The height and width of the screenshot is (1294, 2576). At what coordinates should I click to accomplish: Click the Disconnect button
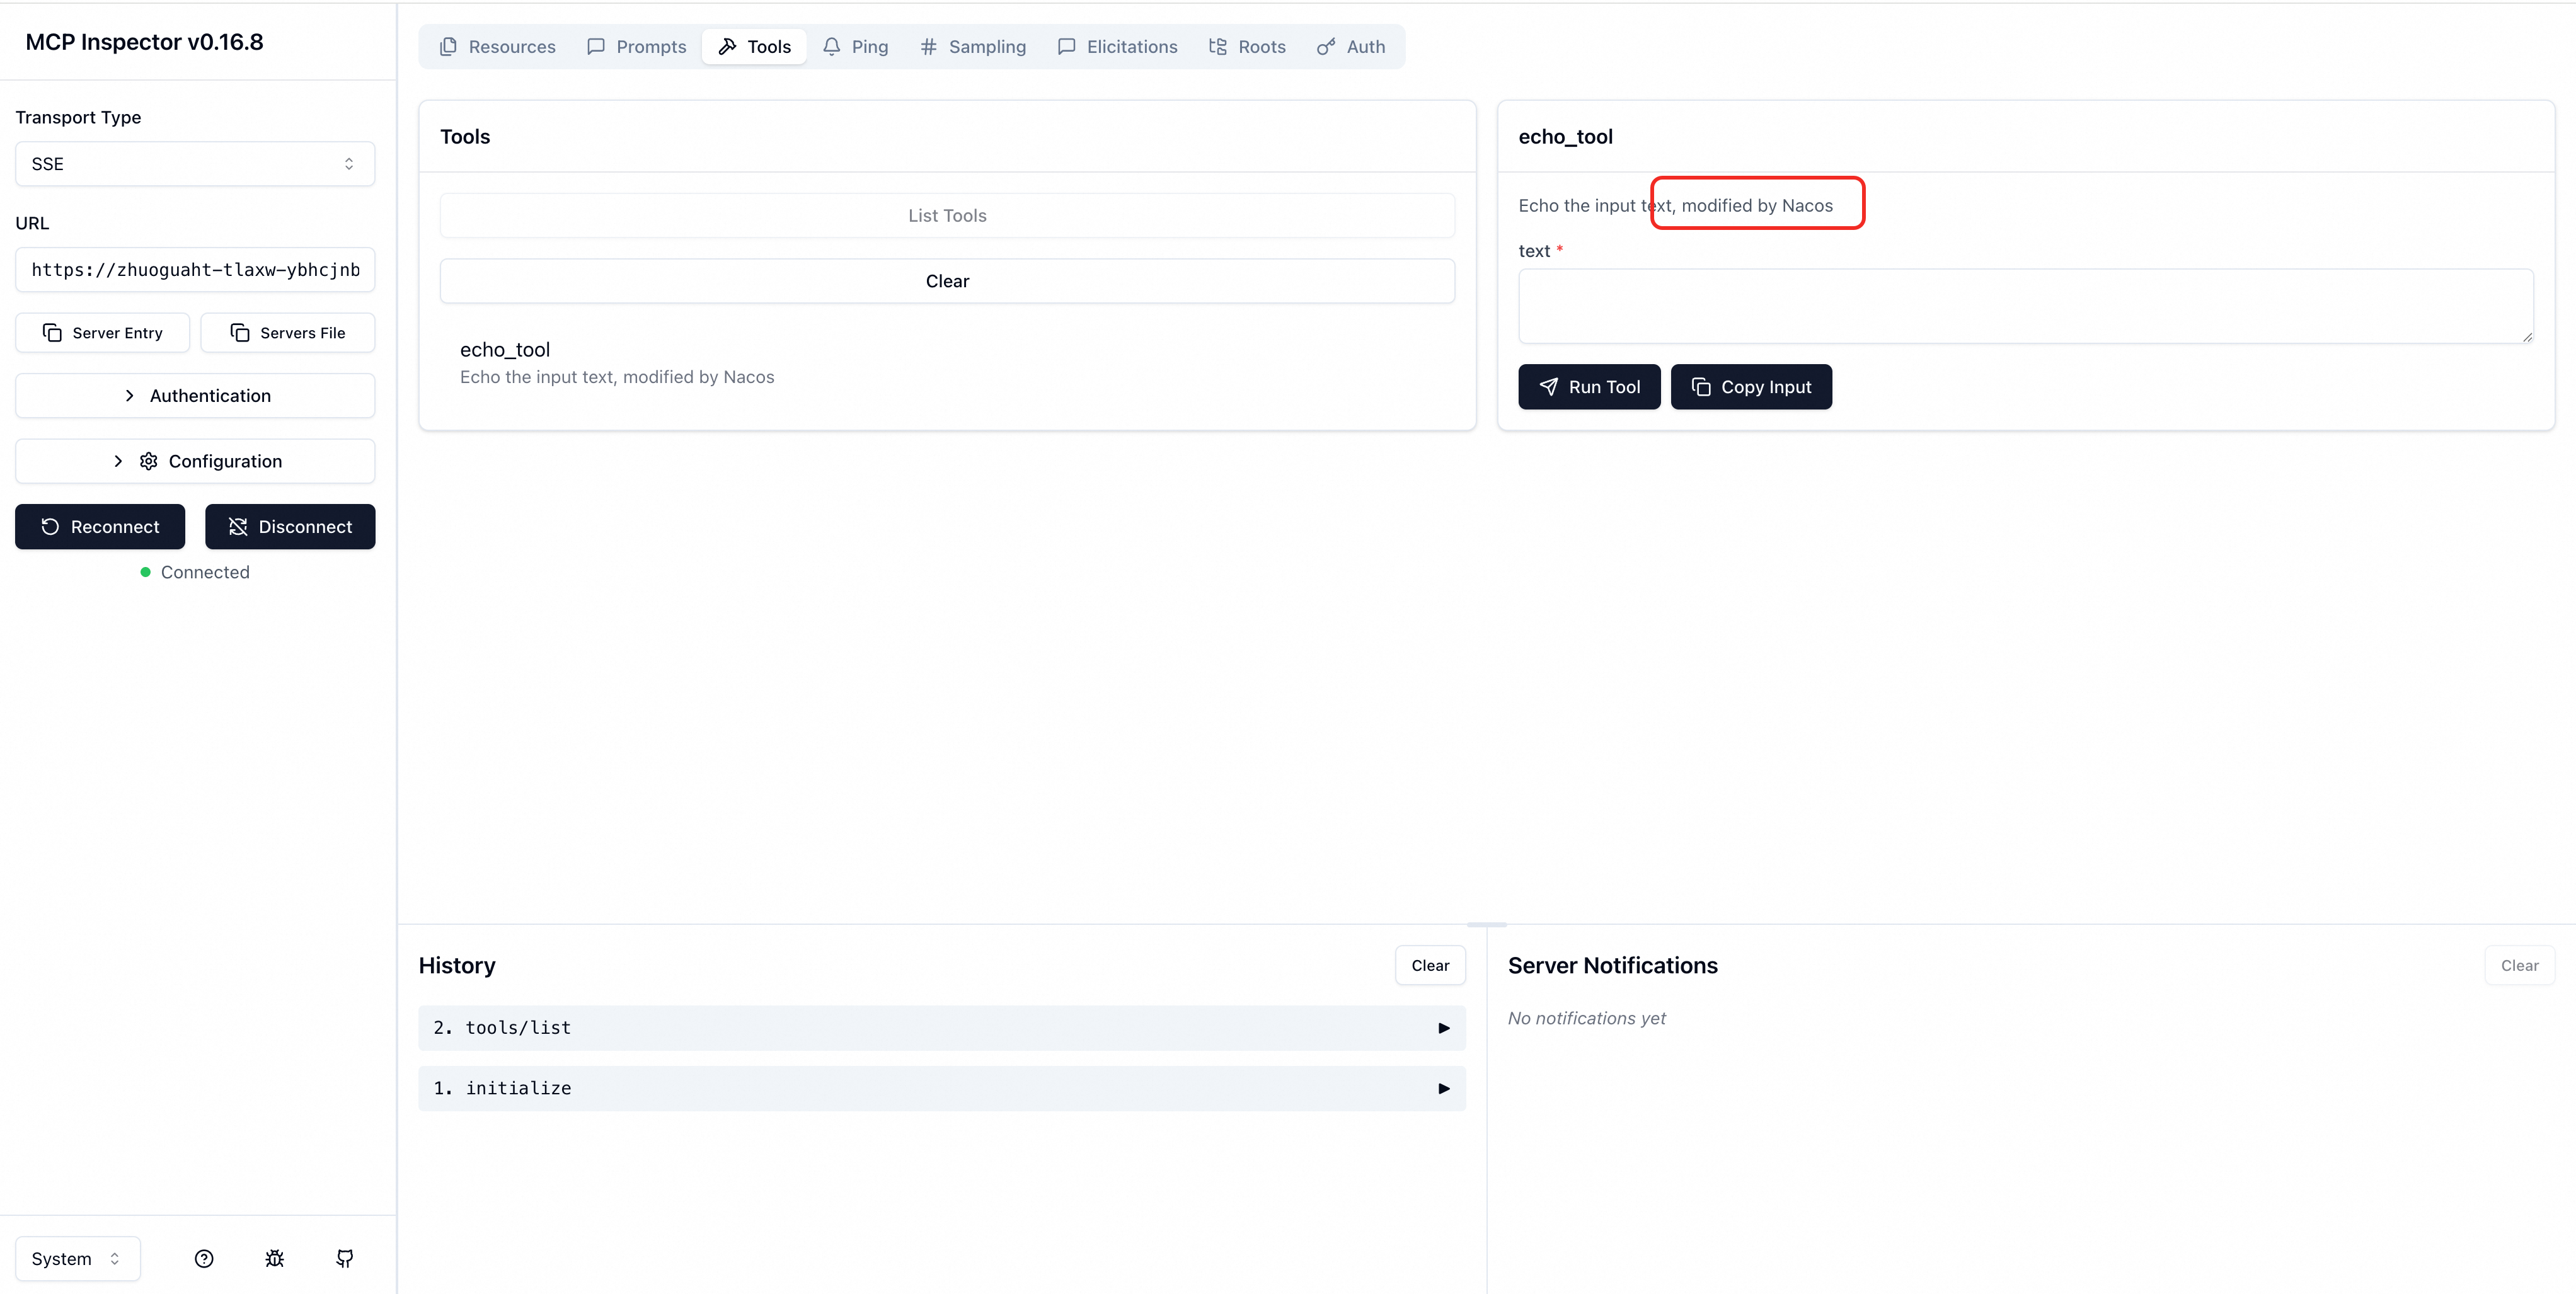click(x=290, y=527)
